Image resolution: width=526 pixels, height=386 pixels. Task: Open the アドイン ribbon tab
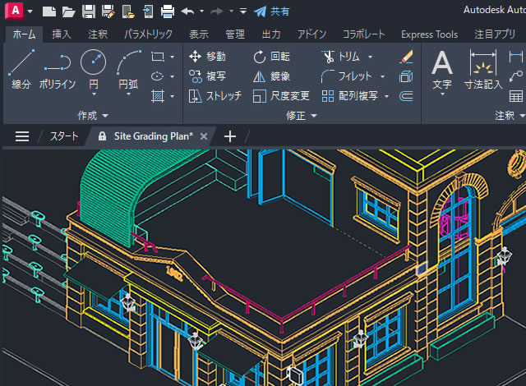311,34
